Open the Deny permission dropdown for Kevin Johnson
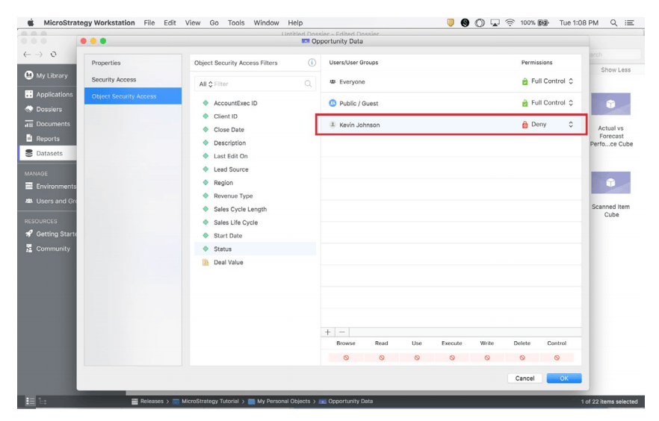This screenshot has height=421, width=659. 571,125
